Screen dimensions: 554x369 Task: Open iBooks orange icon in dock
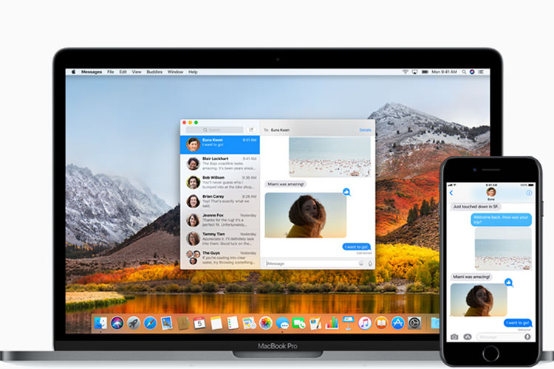381,323
